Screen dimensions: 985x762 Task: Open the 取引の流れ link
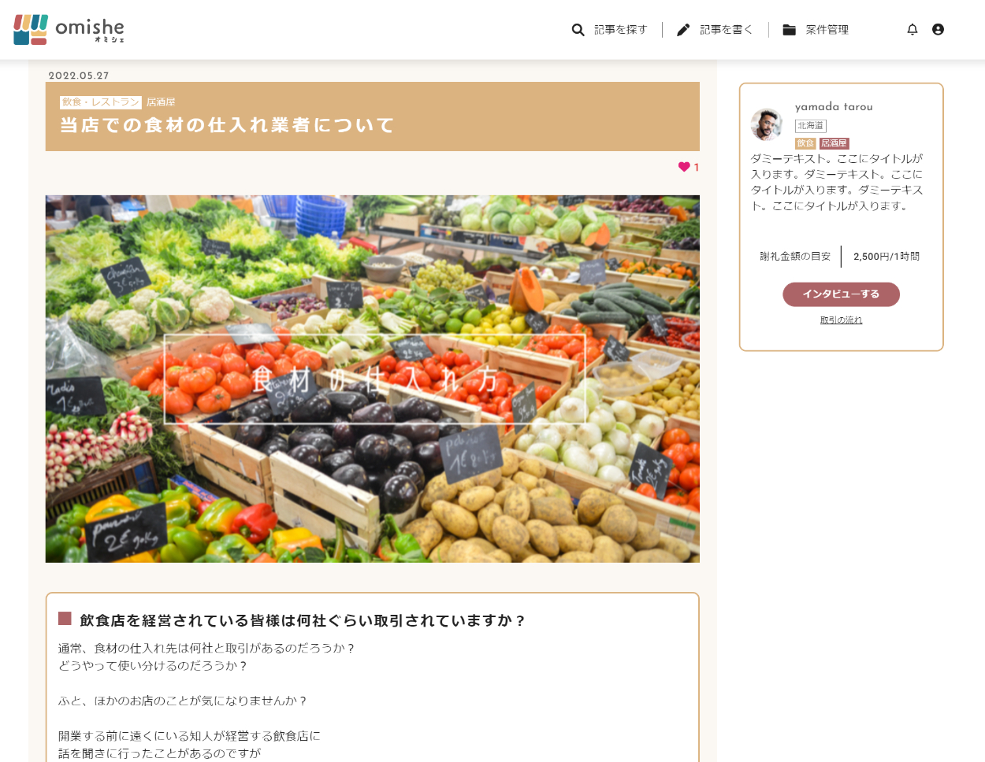point(841,320)
